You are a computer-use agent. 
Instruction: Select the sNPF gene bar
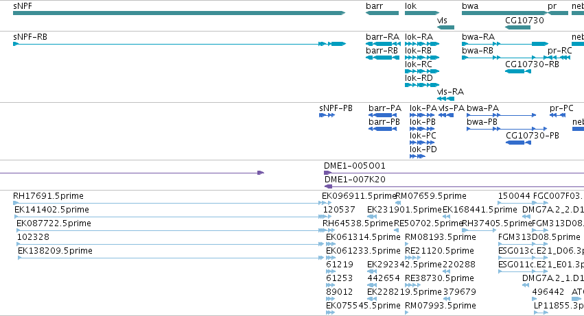[179, 13]
